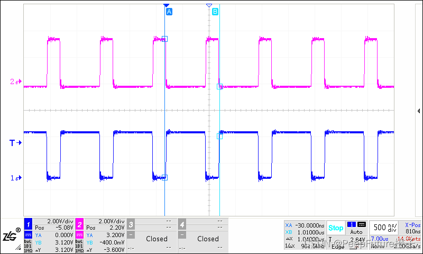Select cursor A flag marker
The width and height of the screenshot is (423, 254).
click(x=169, y=12)
